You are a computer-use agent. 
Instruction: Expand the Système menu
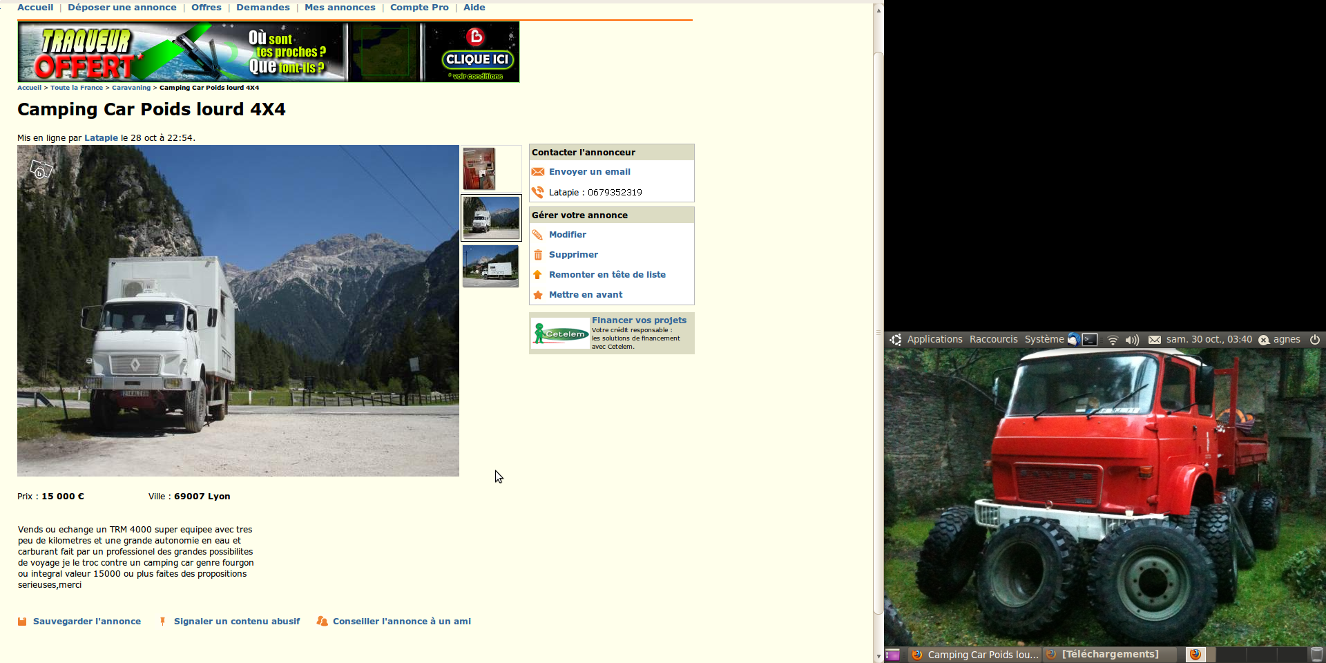tap(1044, 339)
